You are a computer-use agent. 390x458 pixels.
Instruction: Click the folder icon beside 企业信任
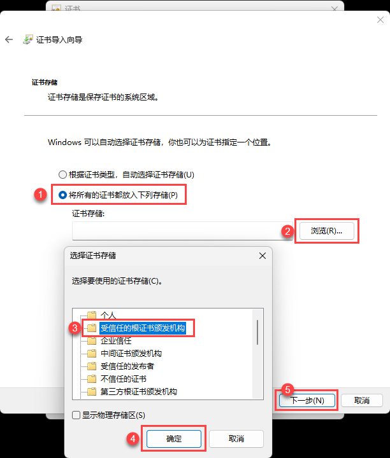click(92, 340)
